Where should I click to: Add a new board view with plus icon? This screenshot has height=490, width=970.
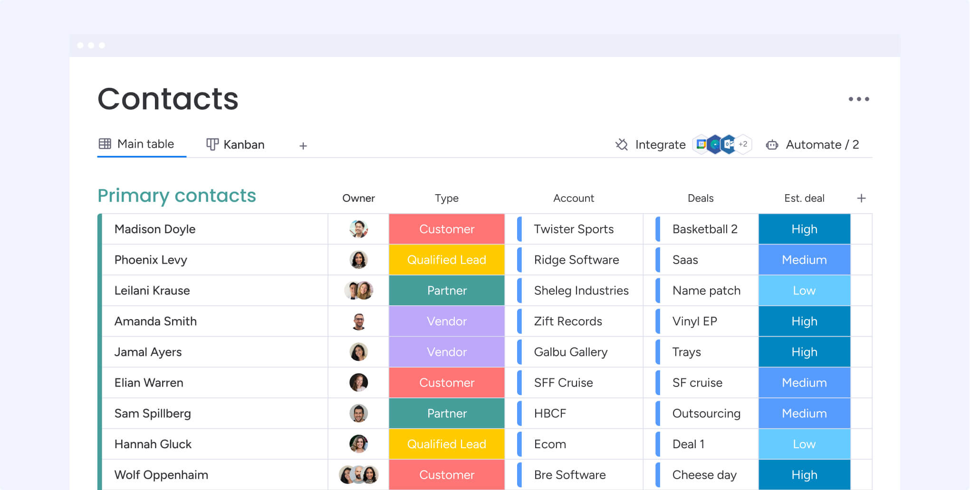(x=303, y=146)
